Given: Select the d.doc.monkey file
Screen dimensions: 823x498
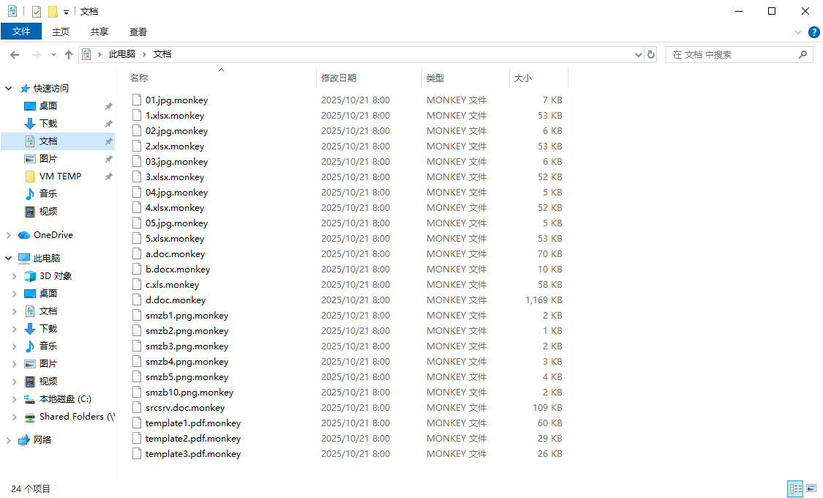Looking at the screenshot, I should (x=175, y=300).
